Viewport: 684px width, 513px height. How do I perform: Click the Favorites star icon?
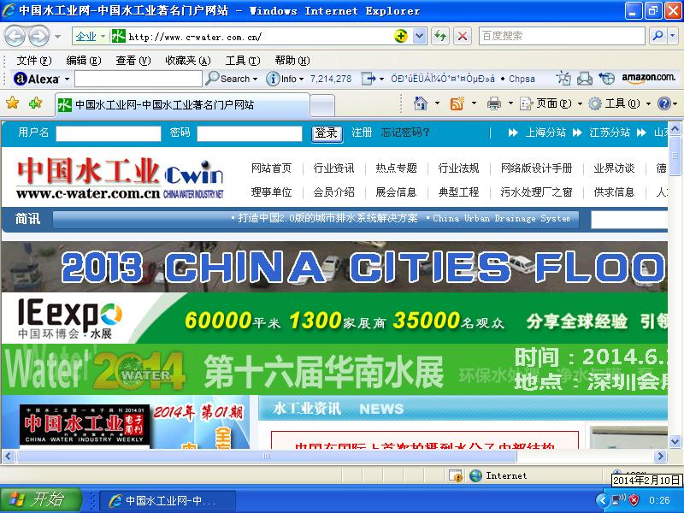point(13,103)
